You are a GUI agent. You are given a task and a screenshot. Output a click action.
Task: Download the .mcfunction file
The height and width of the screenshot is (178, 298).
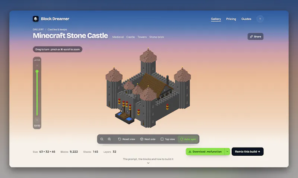(205, 152)
